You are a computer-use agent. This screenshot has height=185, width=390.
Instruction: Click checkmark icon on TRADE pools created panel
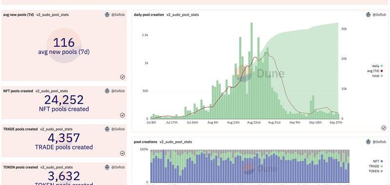[122, 153]
